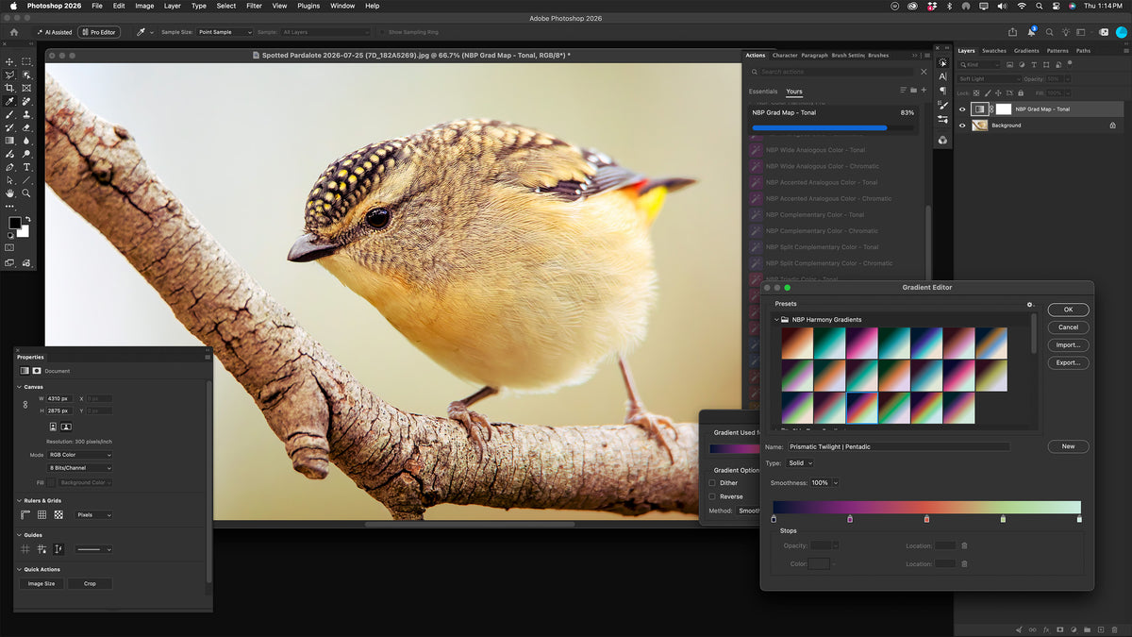Select the Move tool
This screenshot has width=1132, height=637.
click(10, 61)
